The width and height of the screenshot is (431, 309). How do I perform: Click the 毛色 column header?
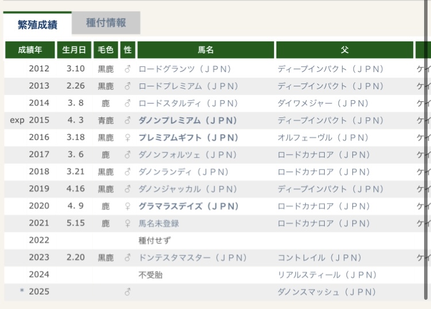[x=106, y=50]
